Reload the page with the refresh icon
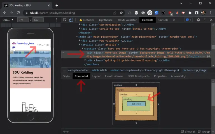Viewport: 215px width, 134px height. point(18,13)
